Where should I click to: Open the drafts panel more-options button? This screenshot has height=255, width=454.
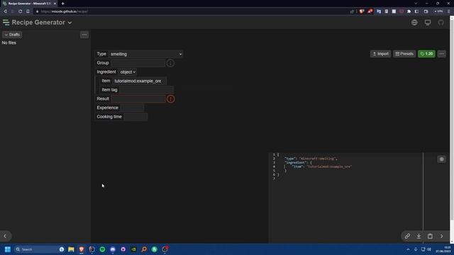84,35
